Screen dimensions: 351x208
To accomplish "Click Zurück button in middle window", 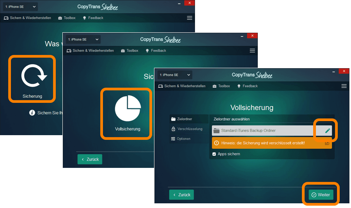I will point(90,159).
